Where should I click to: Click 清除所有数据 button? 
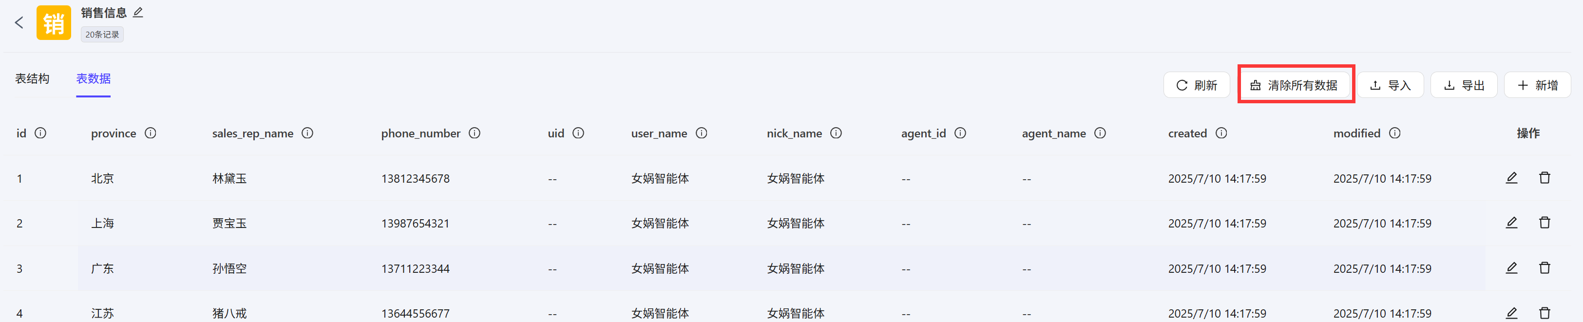point(1294,85)
